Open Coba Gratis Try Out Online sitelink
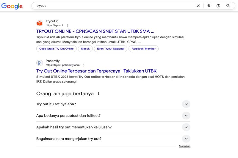The height and width of the screenshot is (158, 238). pyautogui.click(x=56, y=49)
